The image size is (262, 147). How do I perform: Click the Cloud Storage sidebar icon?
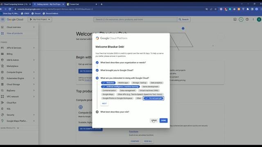pos(2,85)
